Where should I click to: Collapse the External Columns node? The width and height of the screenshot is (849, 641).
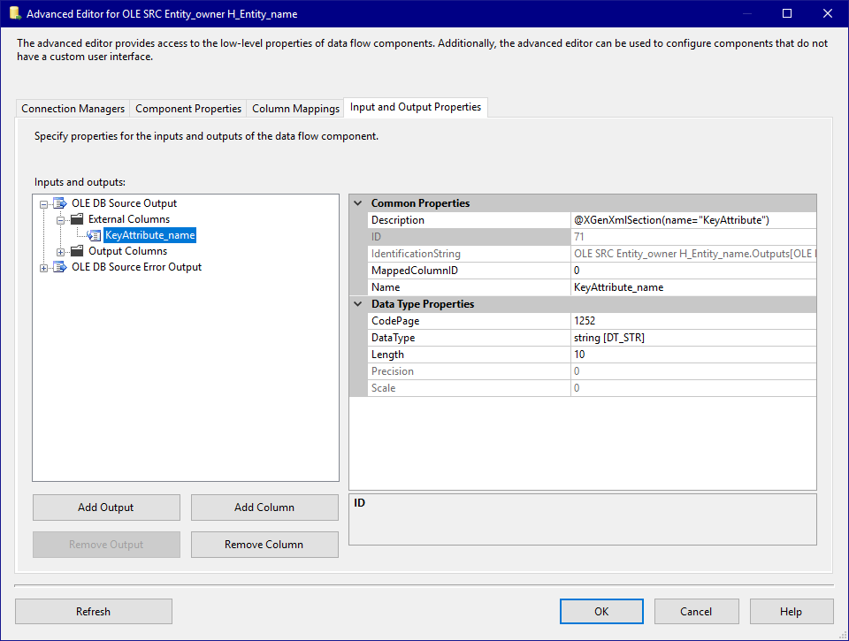click(x=61, y=220)
